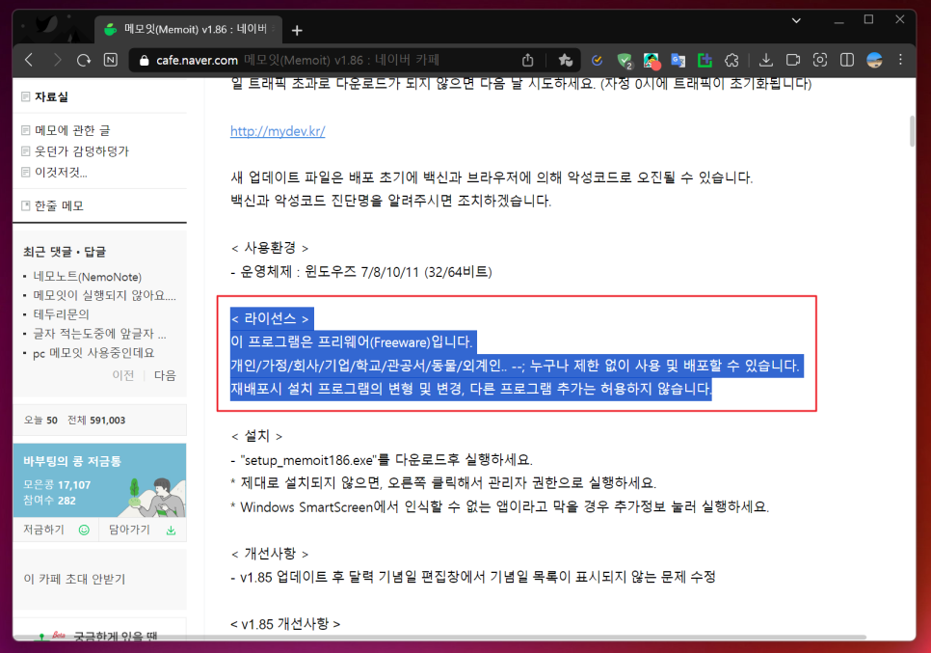Click the share page icon in address bar
This screenshot has height=653, width=931.
tap(527, 60)
